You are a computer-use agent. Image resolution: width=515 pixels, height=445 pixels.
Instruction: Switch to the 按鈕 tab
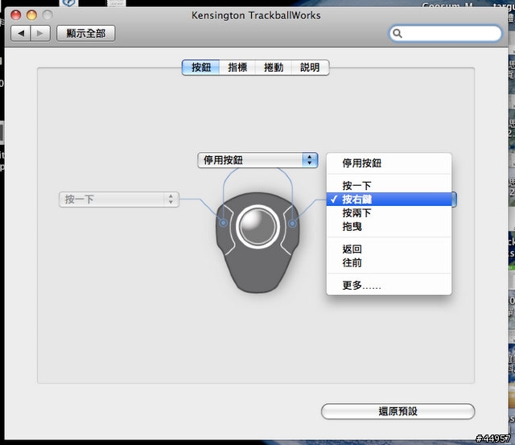(x=200, y=68)
